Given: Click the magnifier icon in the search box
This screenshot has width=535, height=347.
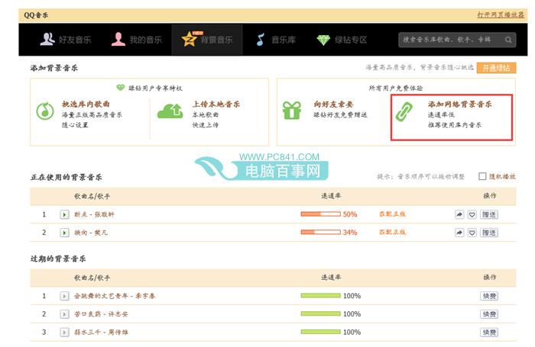Looking at the screenshot, I should click(510, 40).
